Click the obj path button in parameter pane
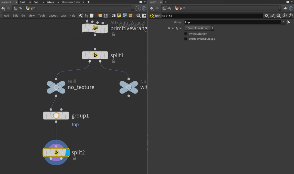Image resolution: width=294 pixels, height=174 pixels. (166, 8)
